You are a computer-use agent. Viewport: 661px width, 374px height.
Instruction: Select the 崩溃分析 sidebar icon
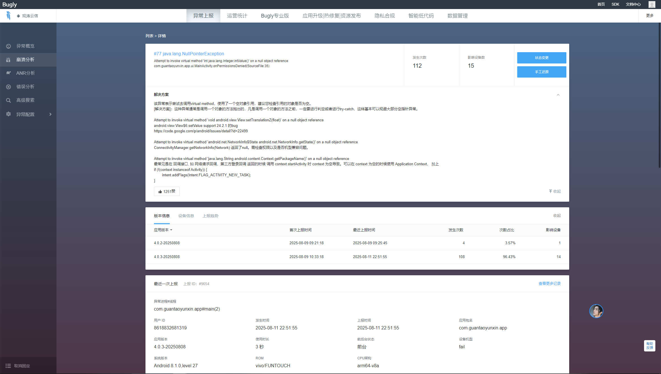pyautogui.click(x=8, y=60)
